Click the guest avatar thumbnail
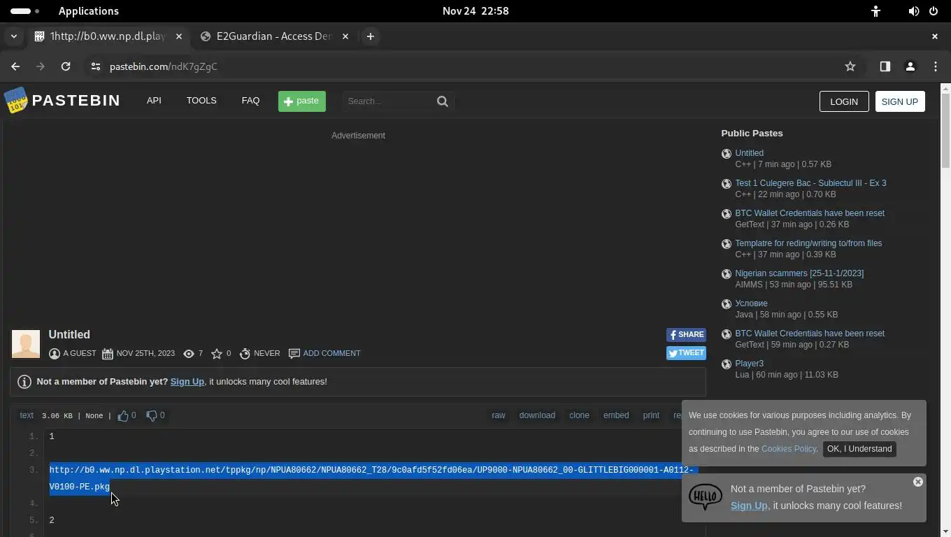Viewport: 951px width, 537px height. coord(26,344)
